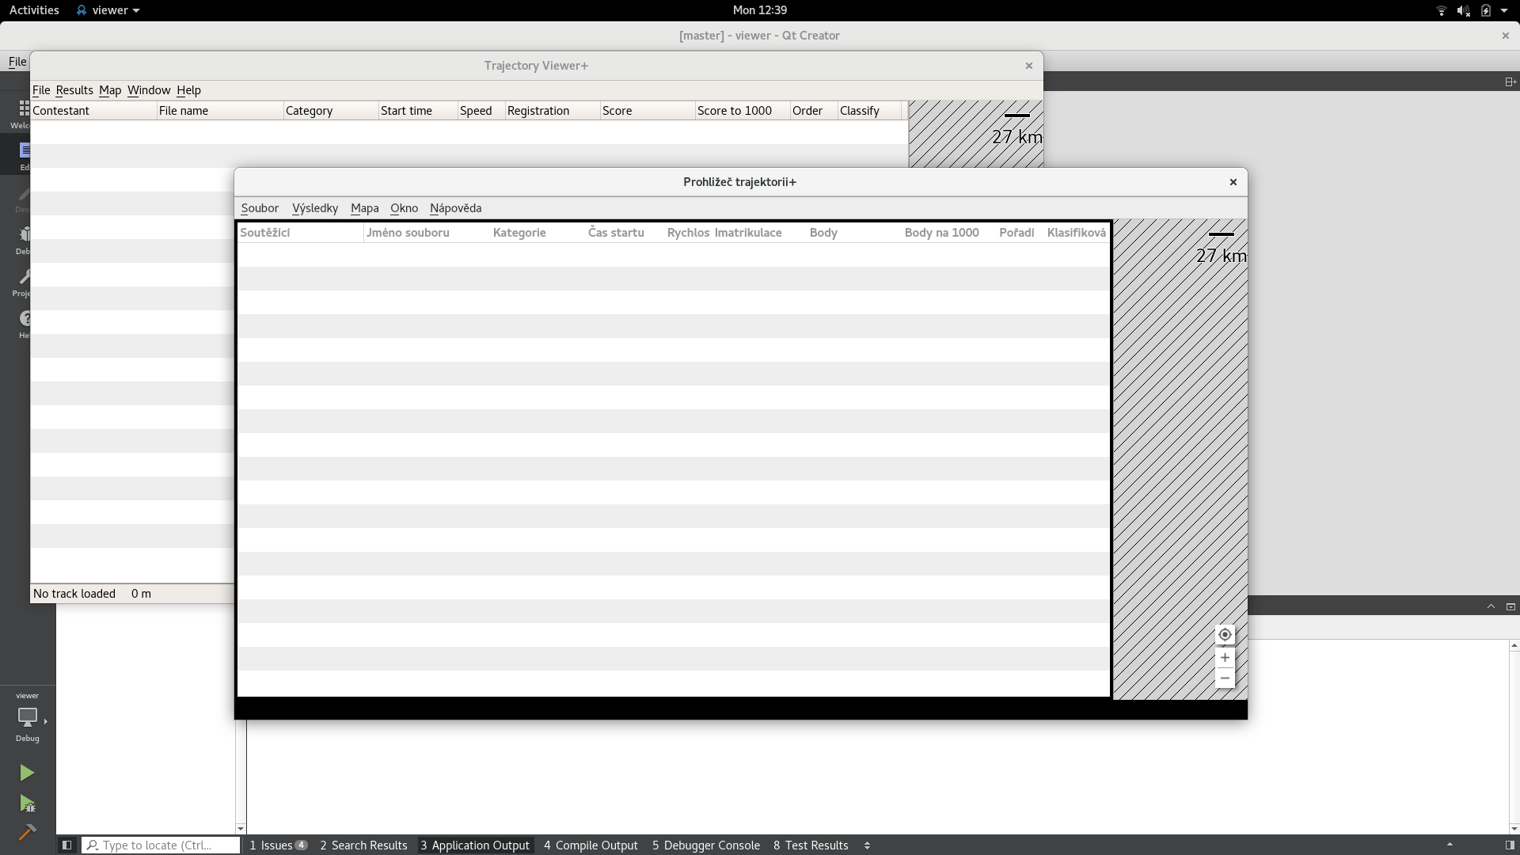Viewport: 1520px width, 855px height.
Task: Open the viewer Debug kit selector monitor icon
Action: (x=28, y=716)
